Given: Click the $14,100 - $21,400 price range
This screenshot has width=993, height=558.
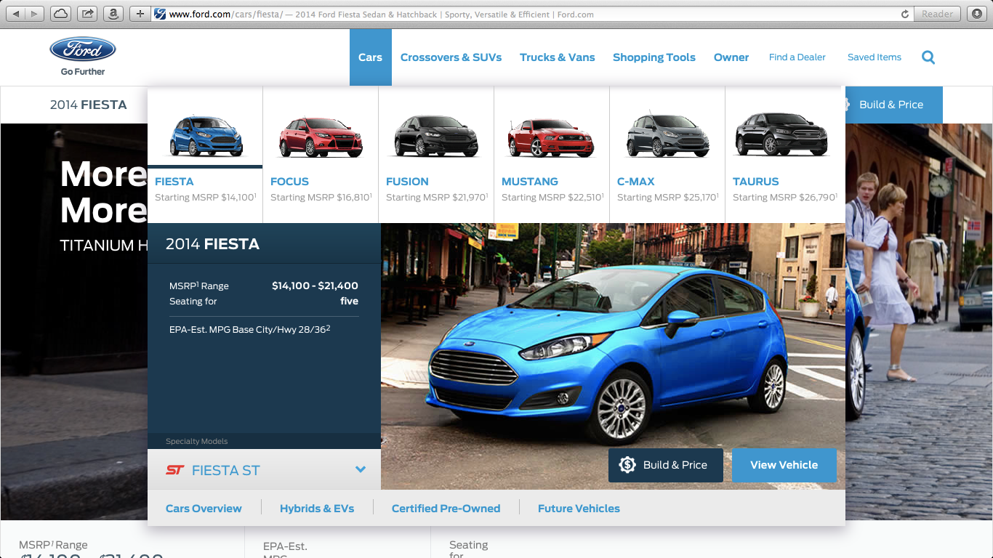Looking at the screenshot, I should [315, 286].
